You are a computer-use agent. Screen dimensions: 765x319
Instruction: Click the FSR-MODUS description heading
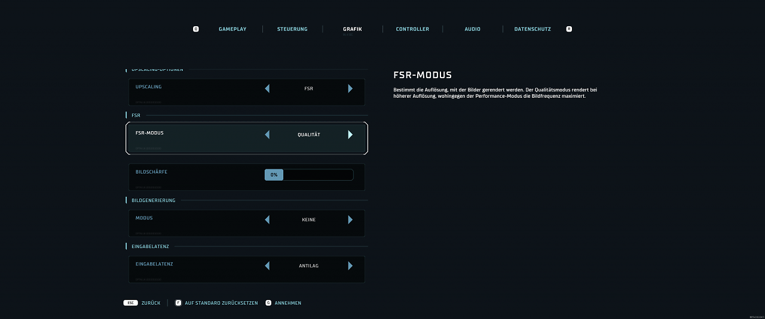[423, 75]
